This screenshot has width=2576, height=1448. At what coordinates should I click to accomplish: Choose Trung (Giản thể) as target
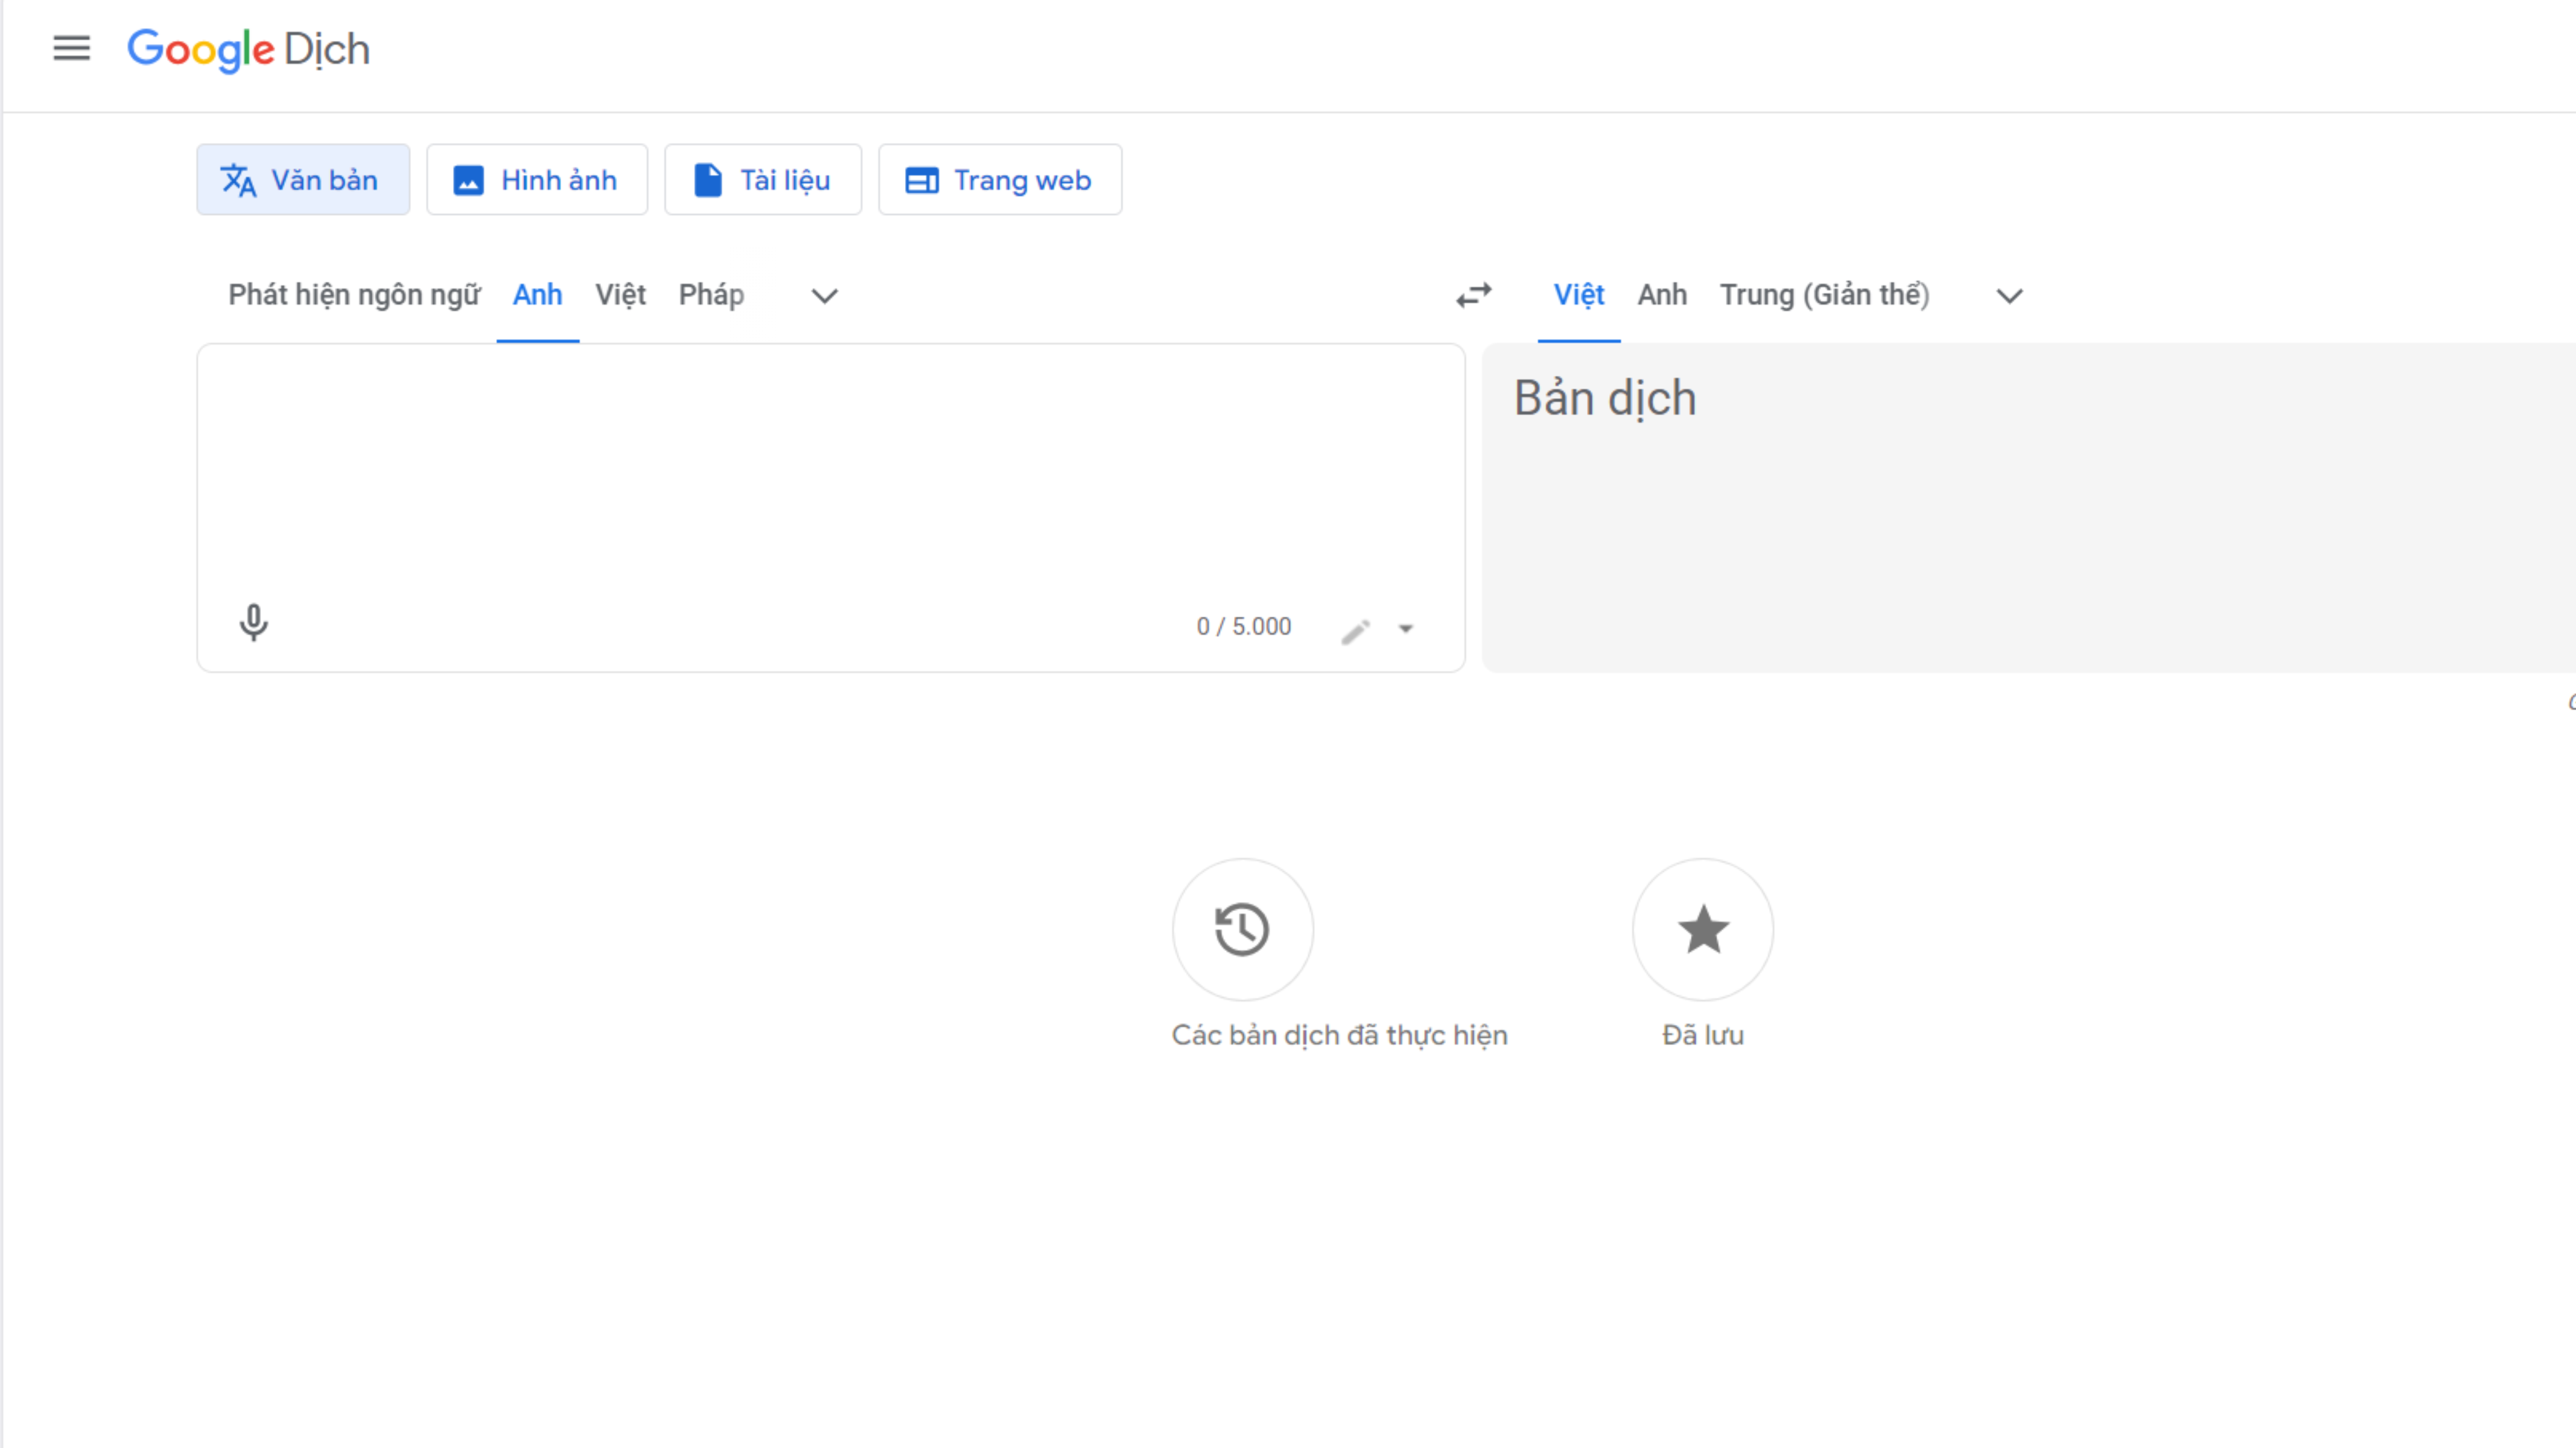click(1825, 295)
